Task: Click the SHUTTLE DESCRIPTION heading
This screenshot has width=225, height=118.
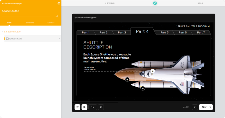Action: [98, 45]
